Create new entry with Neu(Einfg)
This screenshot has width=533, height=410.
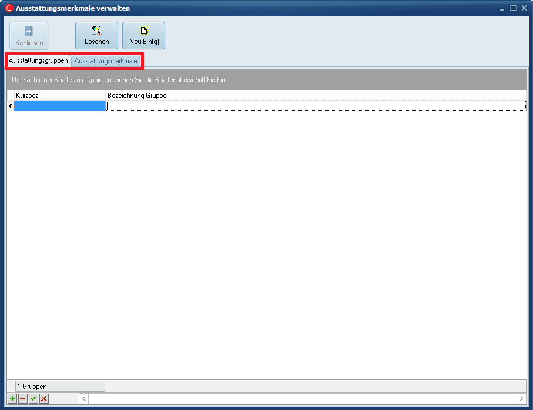tap(143, 35)
